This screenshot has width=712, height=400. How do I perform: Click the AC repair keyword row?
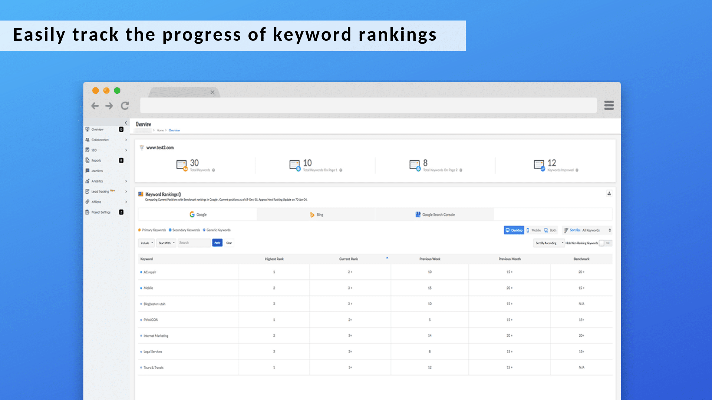375,272
